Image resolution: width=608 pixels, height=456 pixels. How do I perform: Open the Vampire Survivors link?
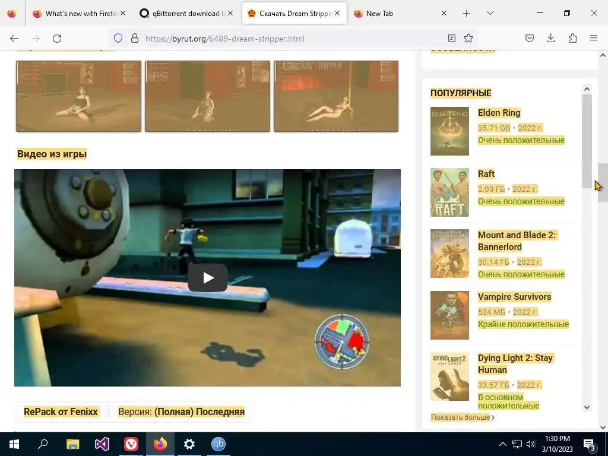515,297
